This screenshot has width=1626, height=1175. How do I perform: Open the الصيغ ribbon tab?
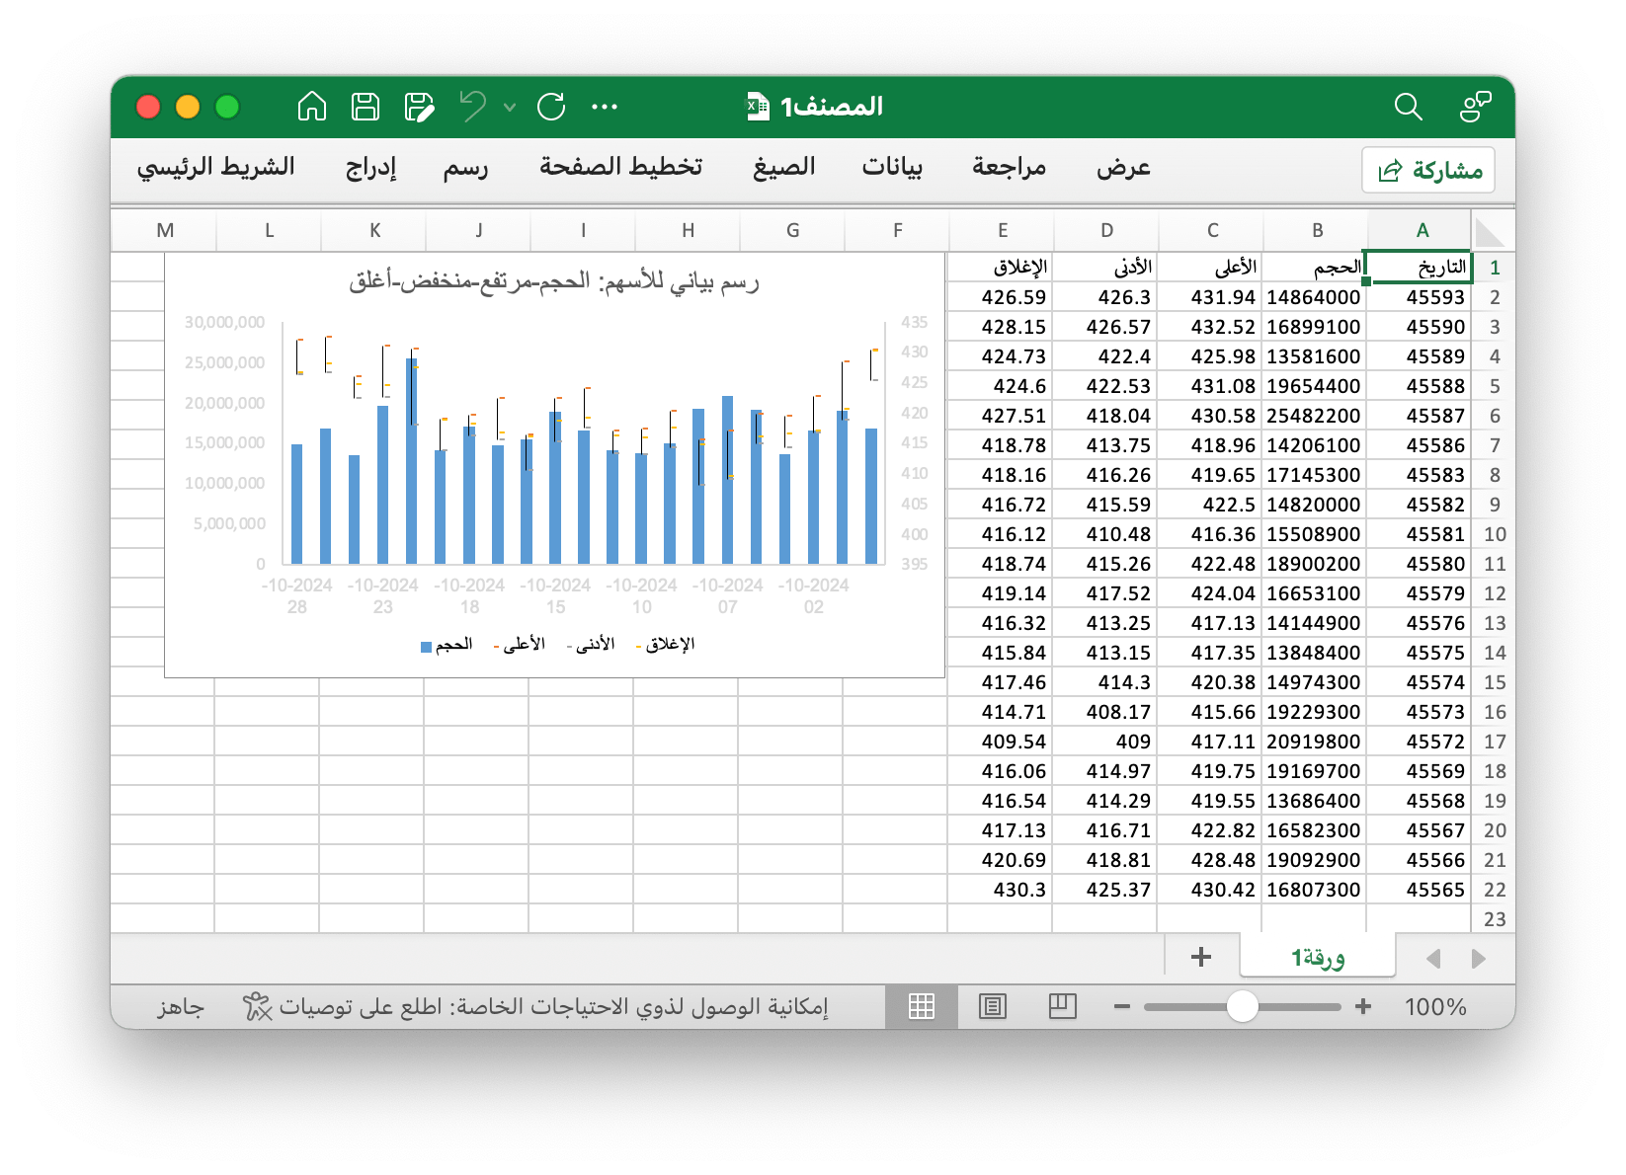tap(784, 167)
